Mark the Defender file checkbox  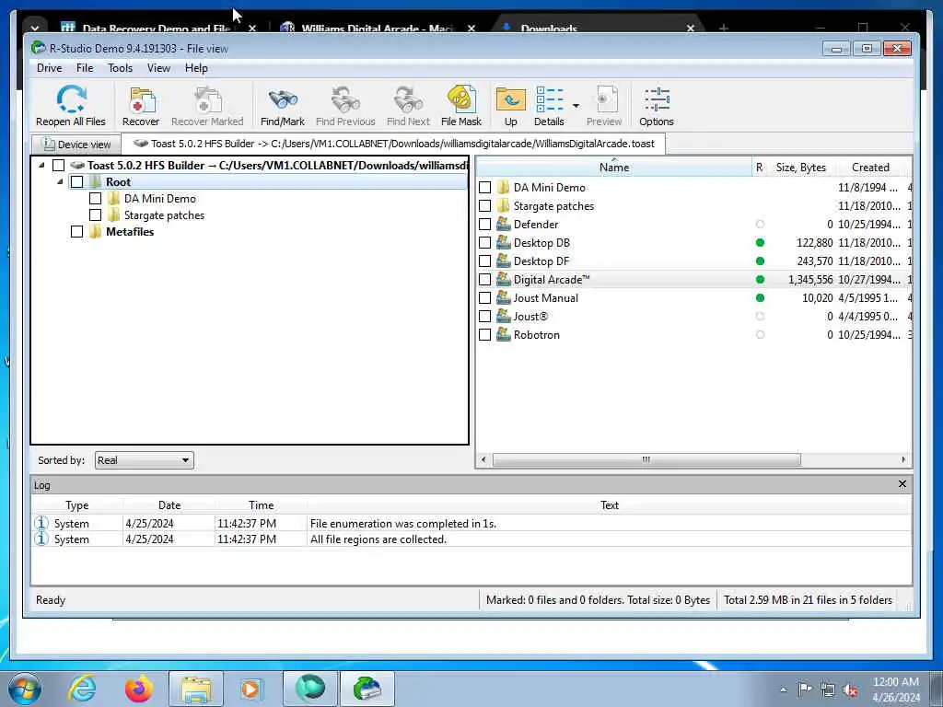(x=484, y=225)
